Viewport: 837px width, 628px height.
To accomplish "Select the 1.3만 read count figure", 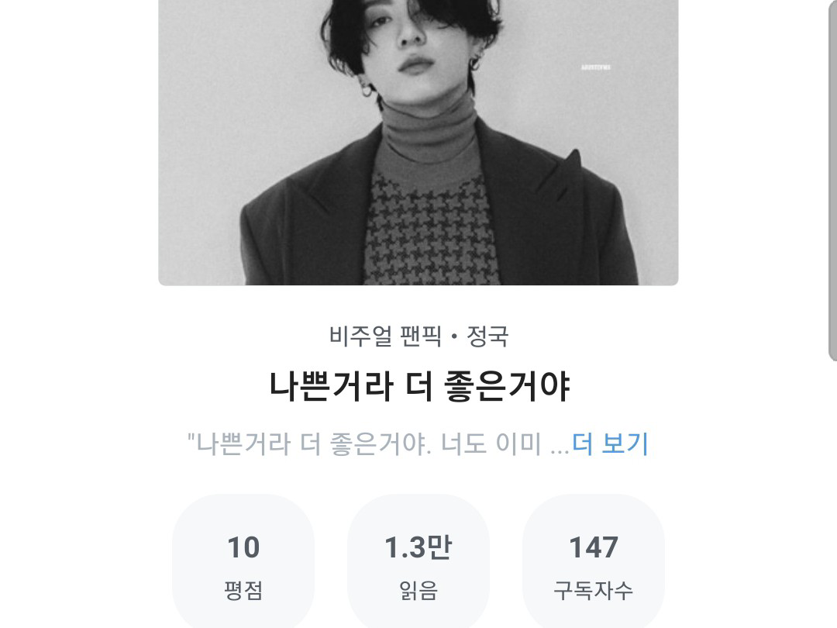I will [418, 548].
